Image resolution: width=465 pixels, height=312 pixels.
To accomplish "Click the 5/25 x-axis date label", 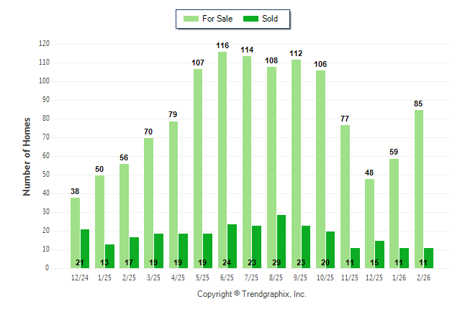I will pyautogui.click(x=203, y=277).
